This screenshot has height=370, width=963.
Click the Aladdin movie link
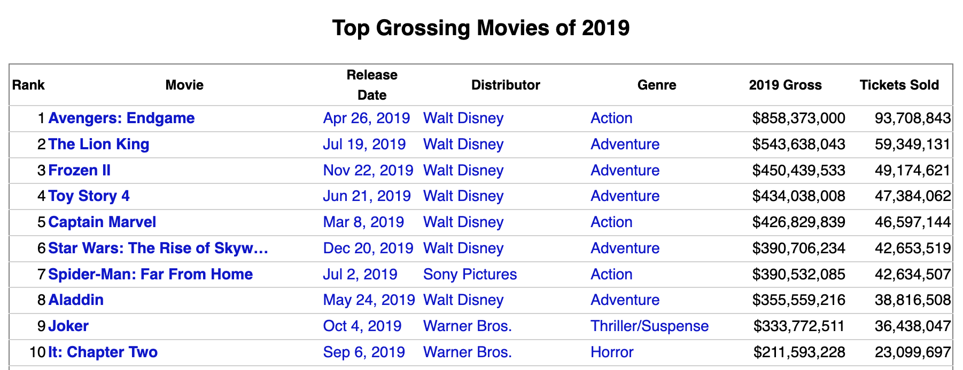tap(76, 300)
